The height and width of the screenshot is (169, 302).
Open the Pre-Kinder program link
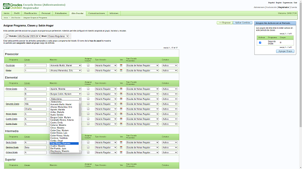[x=10, y=66]
